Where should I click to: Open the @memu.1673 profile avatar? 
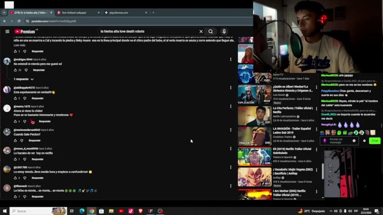[7, 108]
